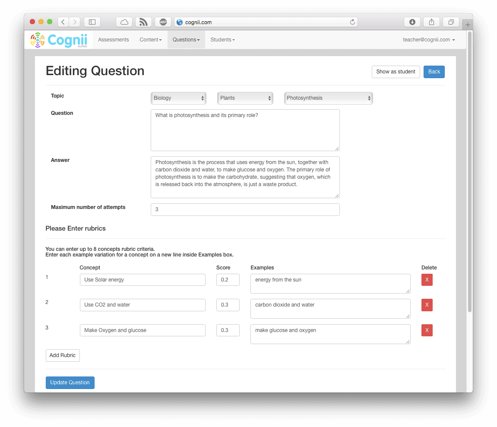Click the blue Back button
Viewport: 497px width, 427px height.
click(434, 72)
